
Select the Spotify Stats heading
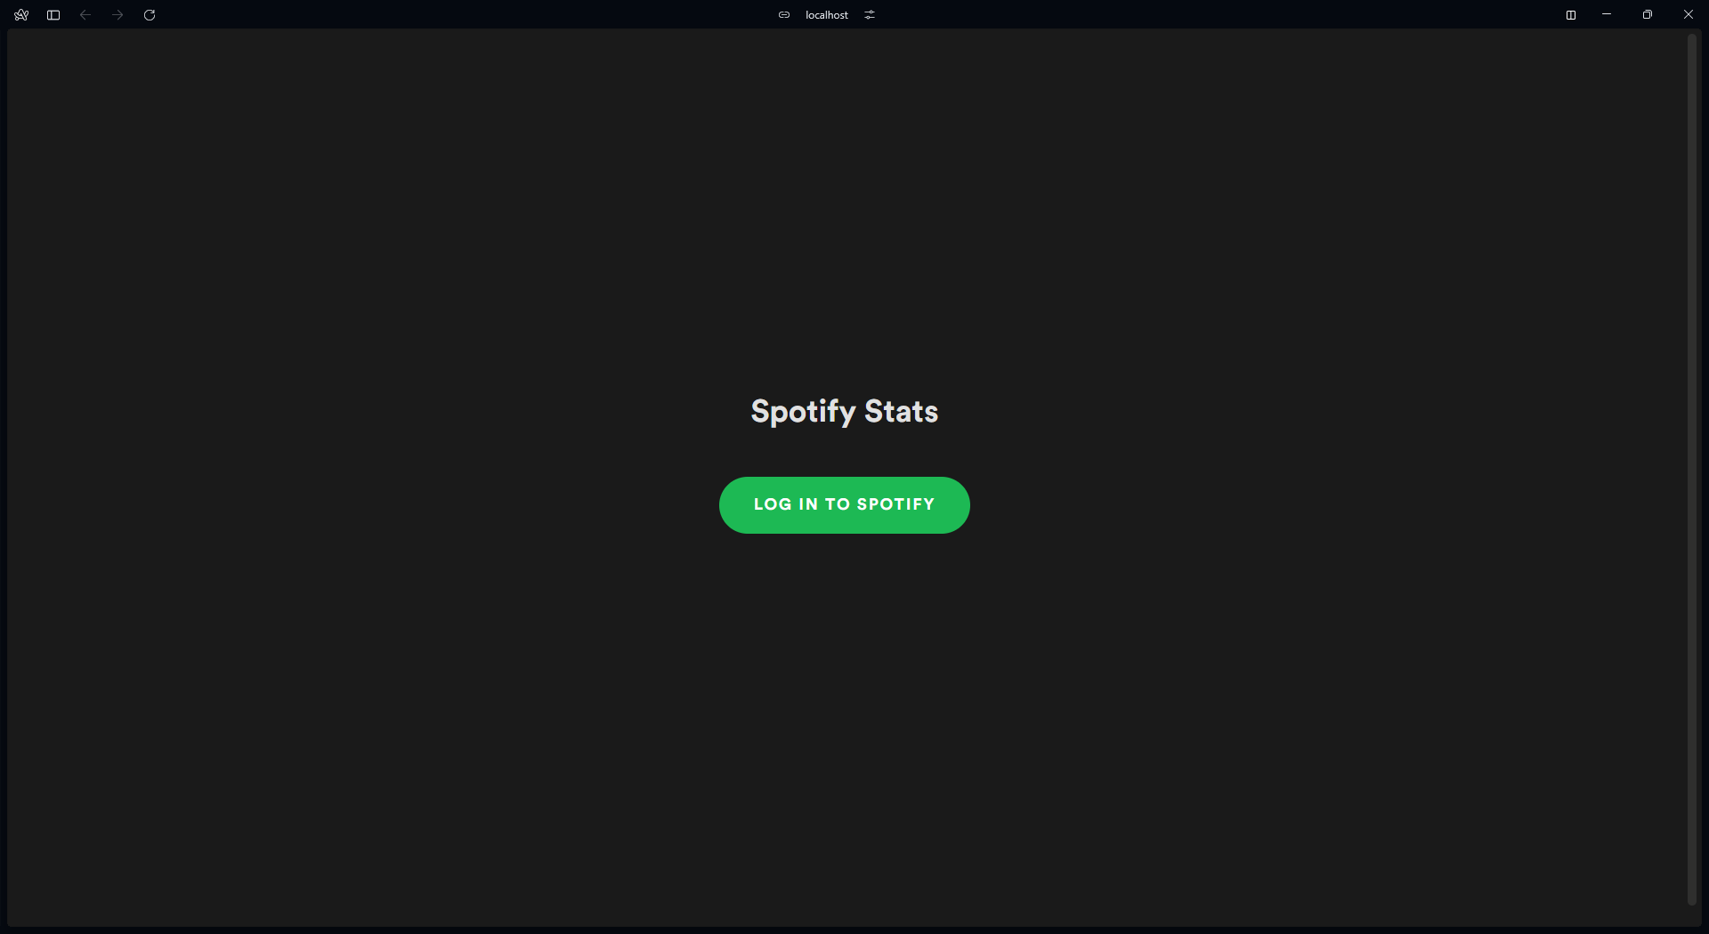[844, 412]
